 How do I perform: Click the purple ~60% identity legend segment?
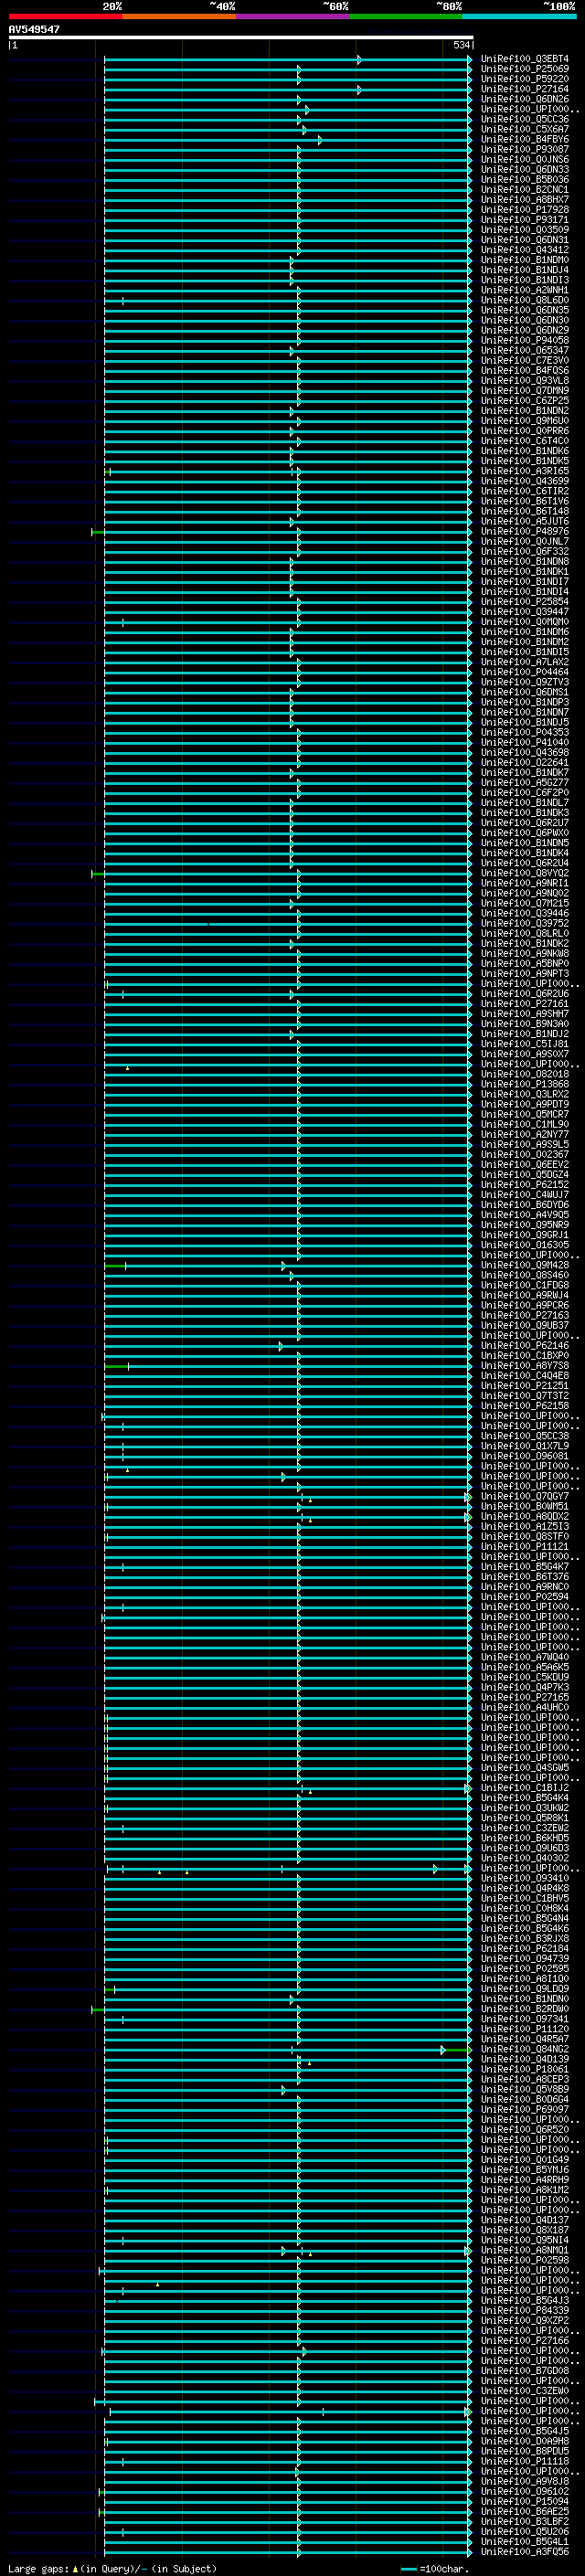(x=293, y=16)
